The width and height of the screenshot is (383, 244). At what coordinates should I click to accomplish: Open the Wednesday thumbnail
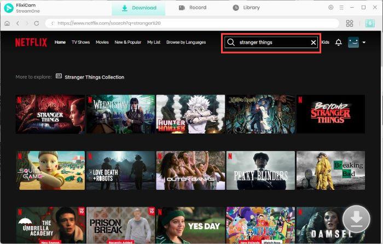[x=120, y=114]
